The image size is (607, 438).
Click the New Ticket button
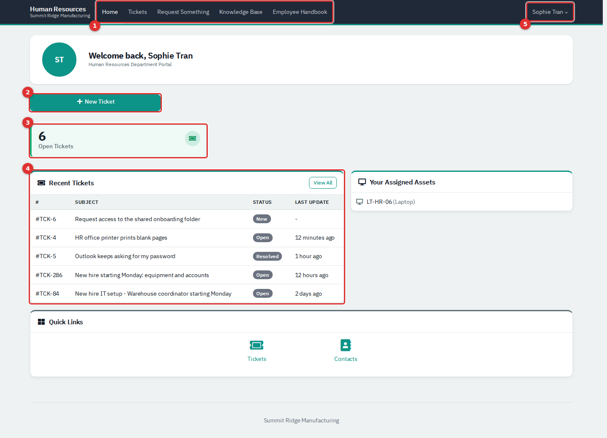[95, 102]
